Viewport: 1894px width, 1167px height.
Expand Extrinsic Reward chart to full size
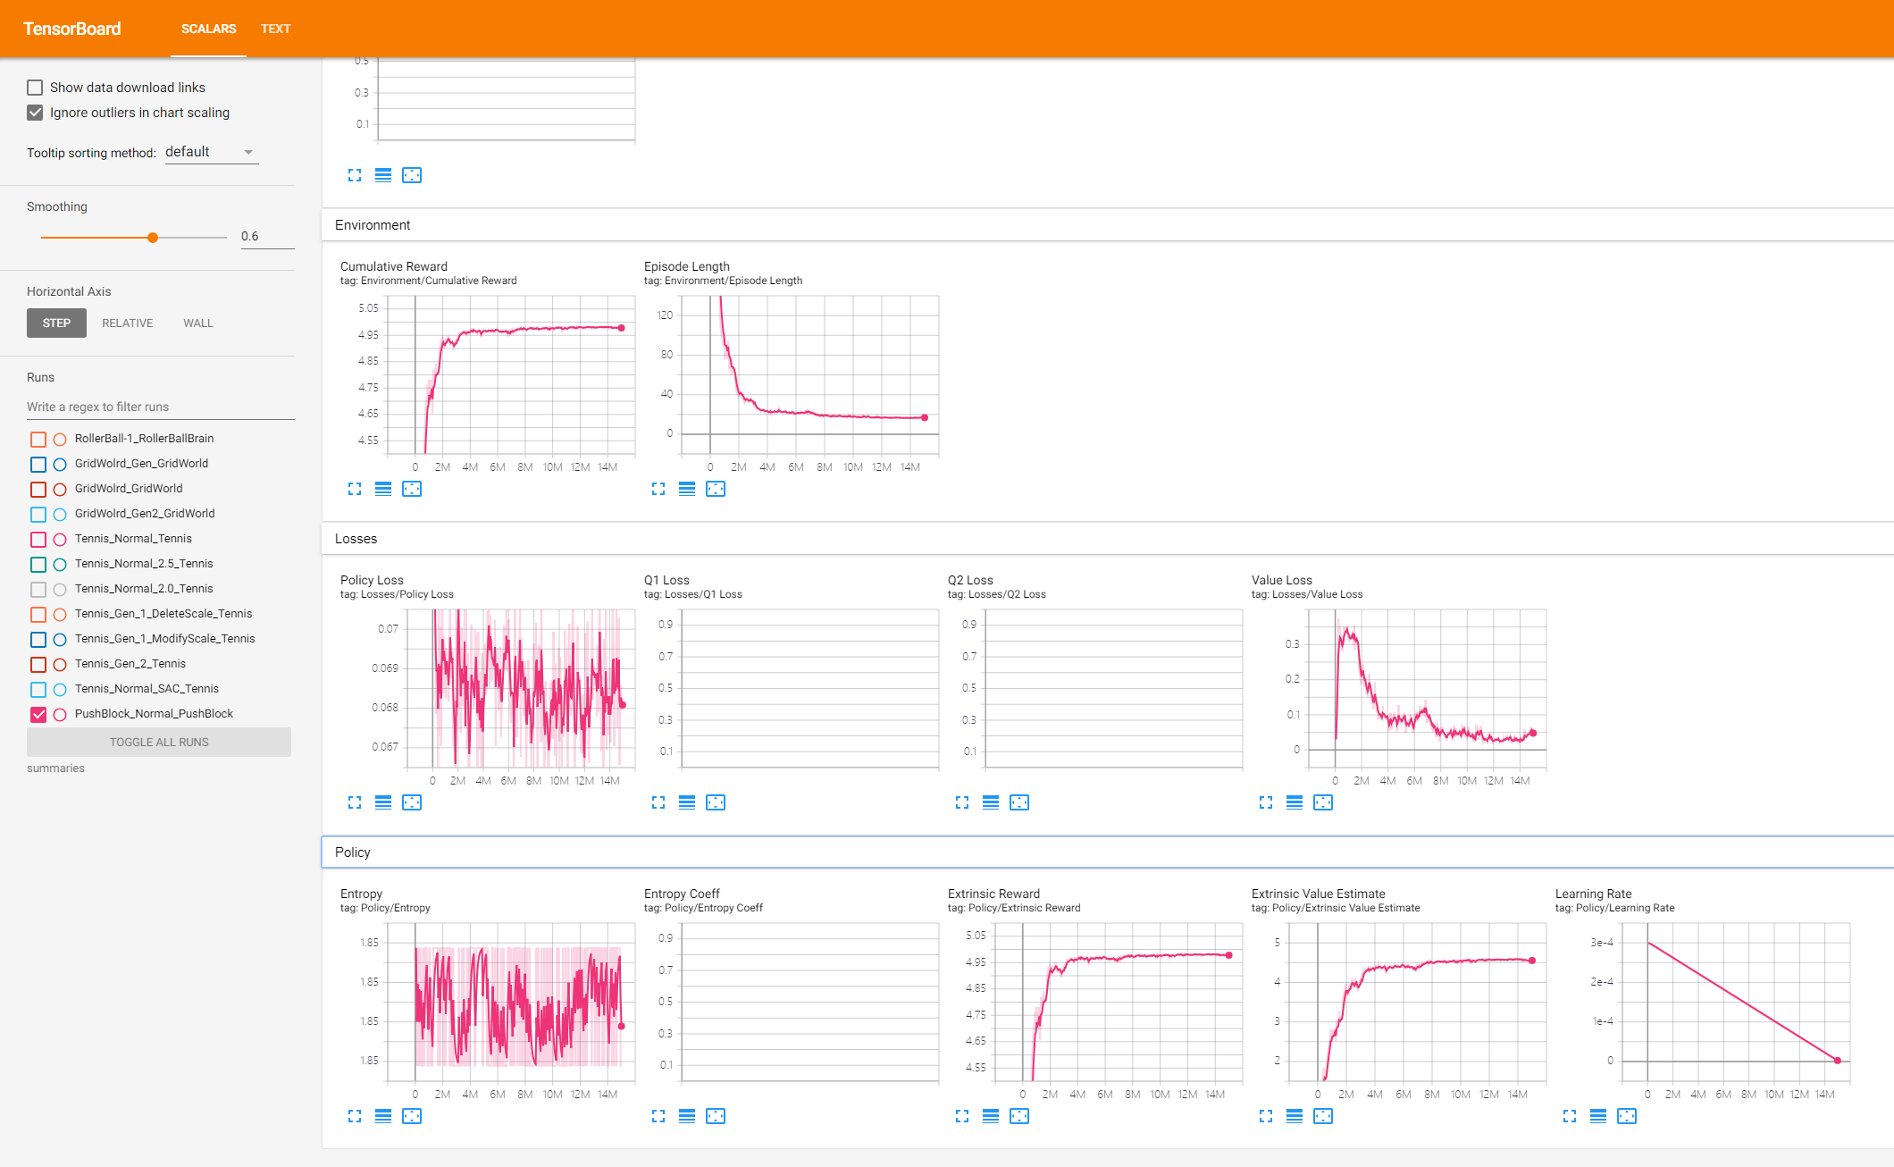tap(962, 1116)
